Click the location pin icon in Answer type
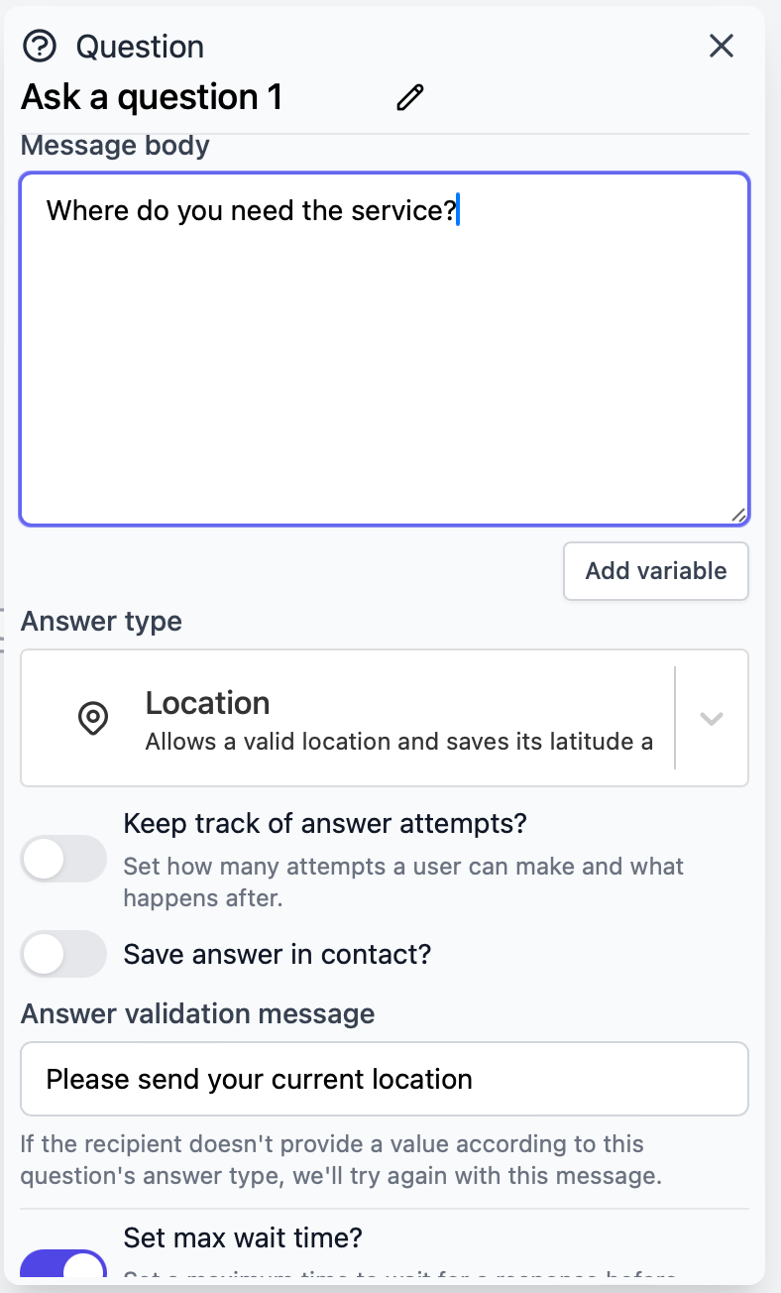This screenshot has height=1293, width=781. pyautogui.click(x=93, y=717)
